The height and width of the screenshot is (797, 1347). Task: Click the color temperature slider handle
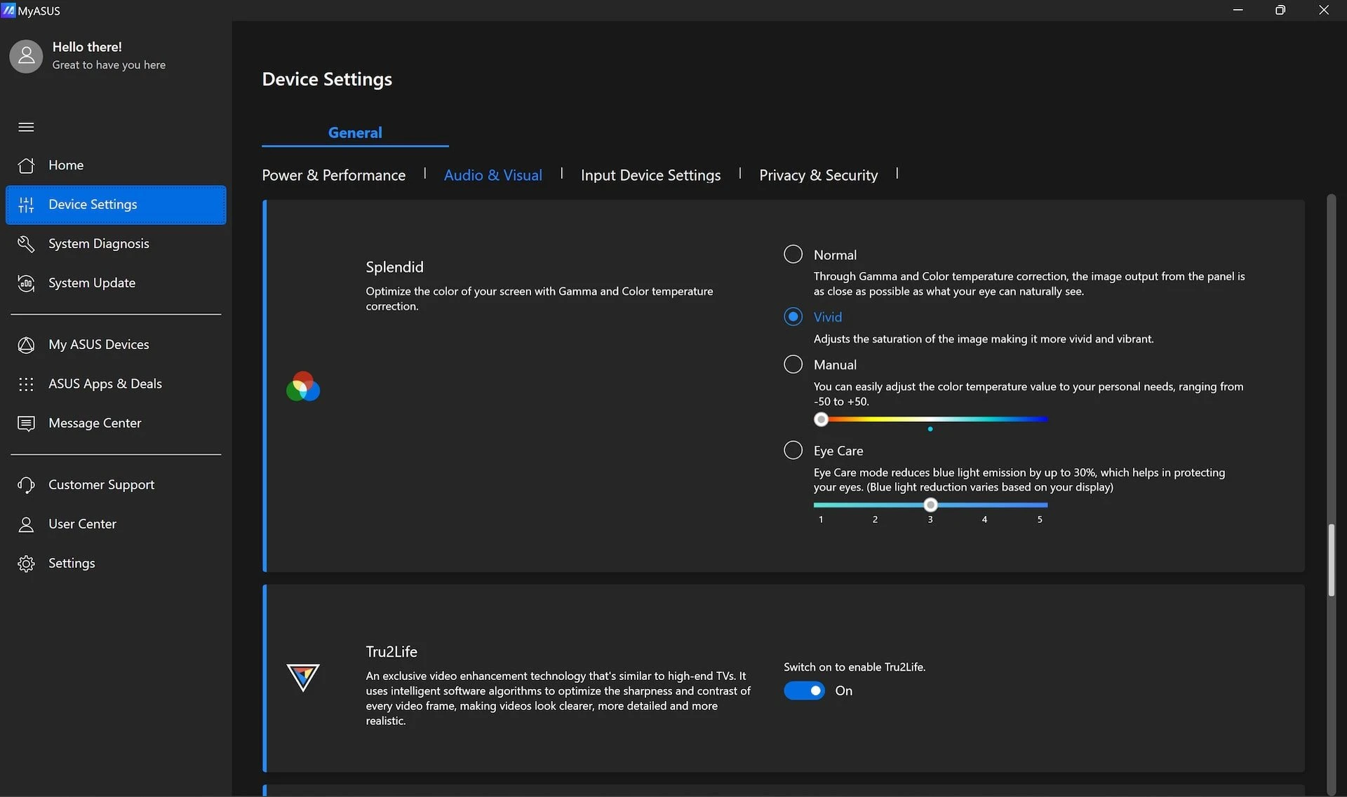point(821,419)
